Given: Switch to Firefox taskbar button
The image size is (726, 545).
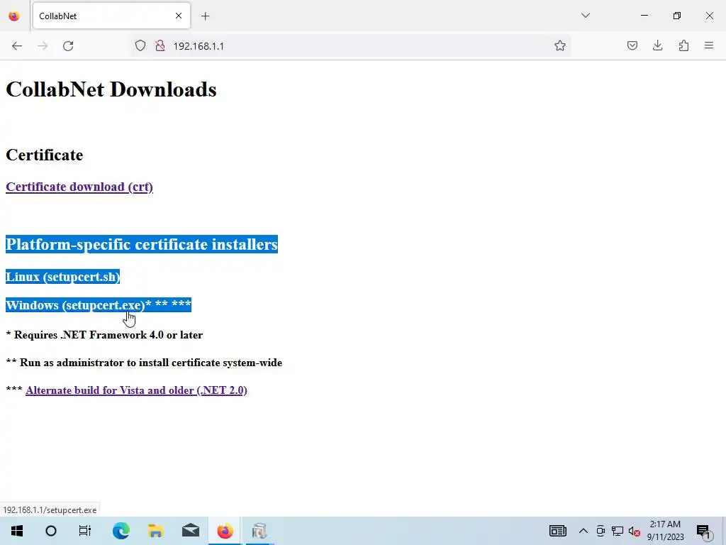Looking at the screenshot, I should pyautogui.click(x=225, y=531).
